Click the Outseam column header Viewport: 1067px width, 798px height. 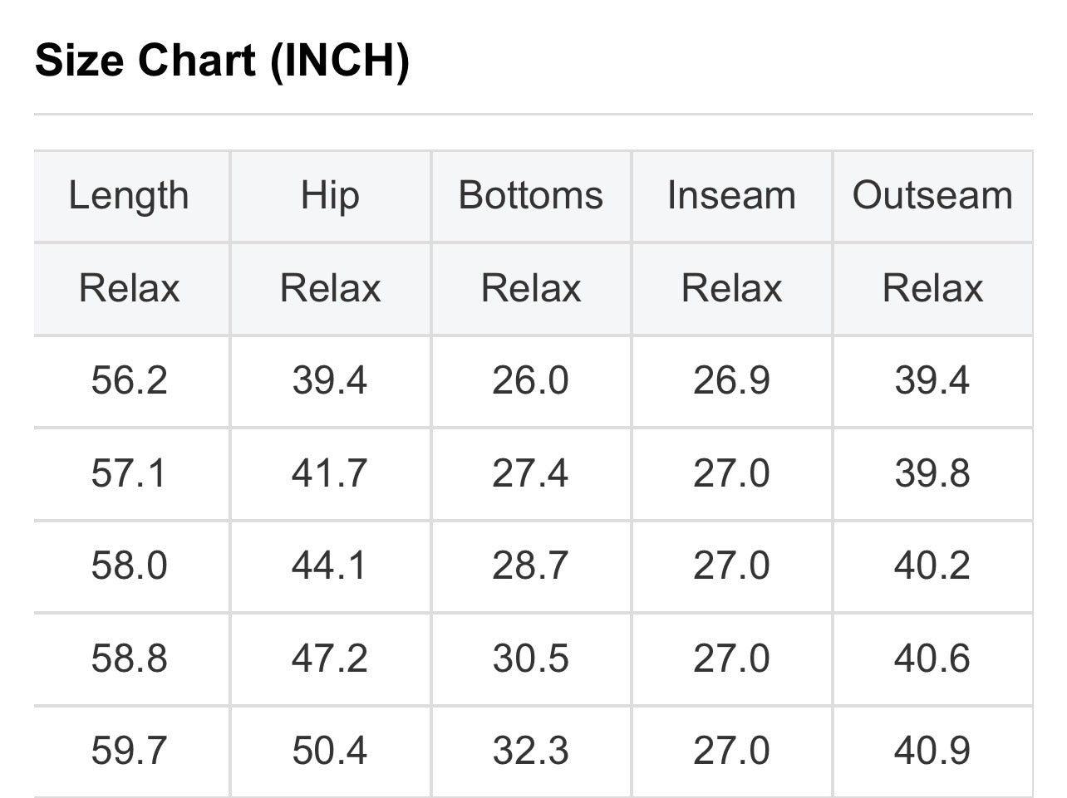point(932,196)
